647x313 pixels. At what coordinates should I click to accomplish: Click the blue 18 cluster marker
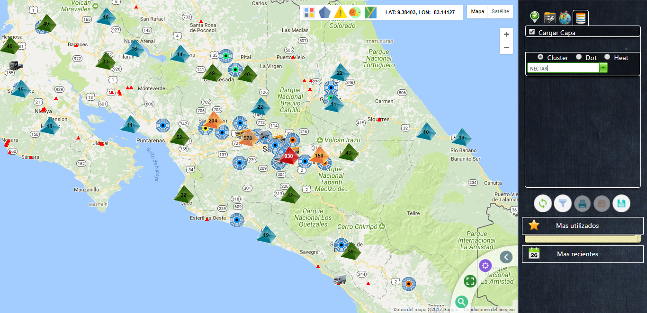click(x=50, y=126)
